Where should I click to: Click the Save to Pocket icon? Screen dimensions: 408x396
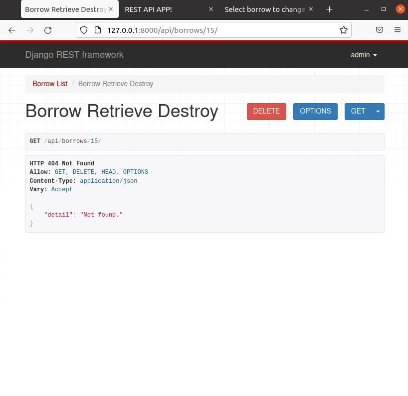click(380, 30)
